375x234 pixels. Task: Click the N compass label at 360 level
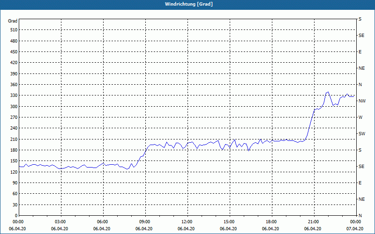click(360, 85)
